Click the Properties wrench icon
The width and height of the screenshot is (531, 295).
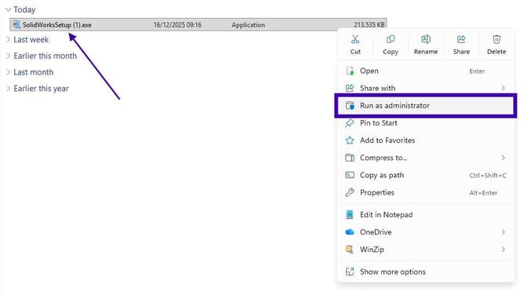pyautogui.click(x=350, y=193)
